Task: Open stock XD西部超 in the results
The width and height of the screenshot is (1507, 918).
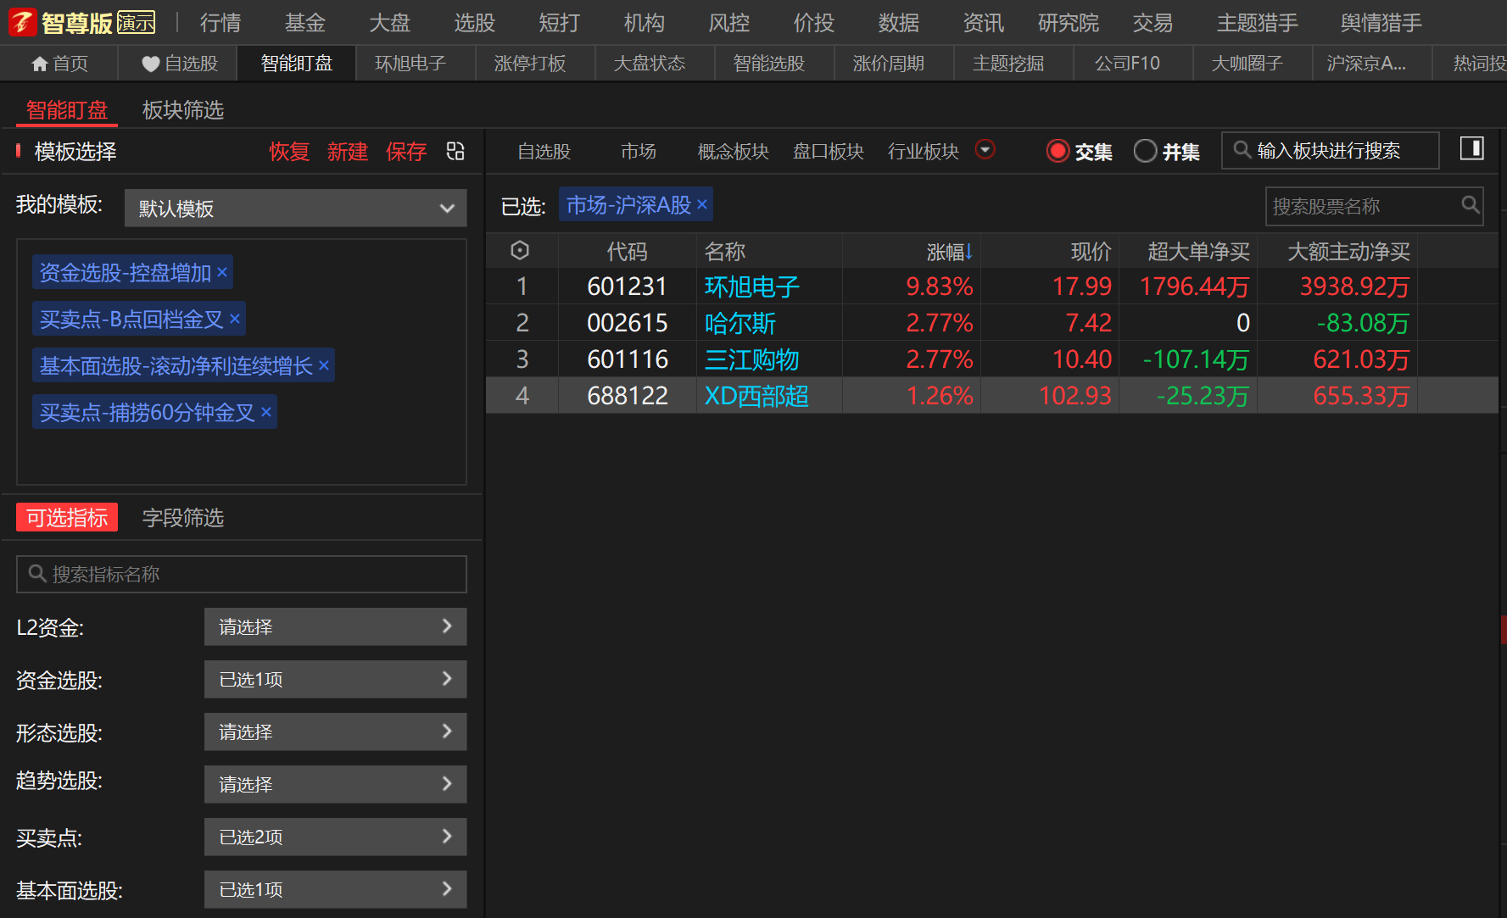Action: 756,396
